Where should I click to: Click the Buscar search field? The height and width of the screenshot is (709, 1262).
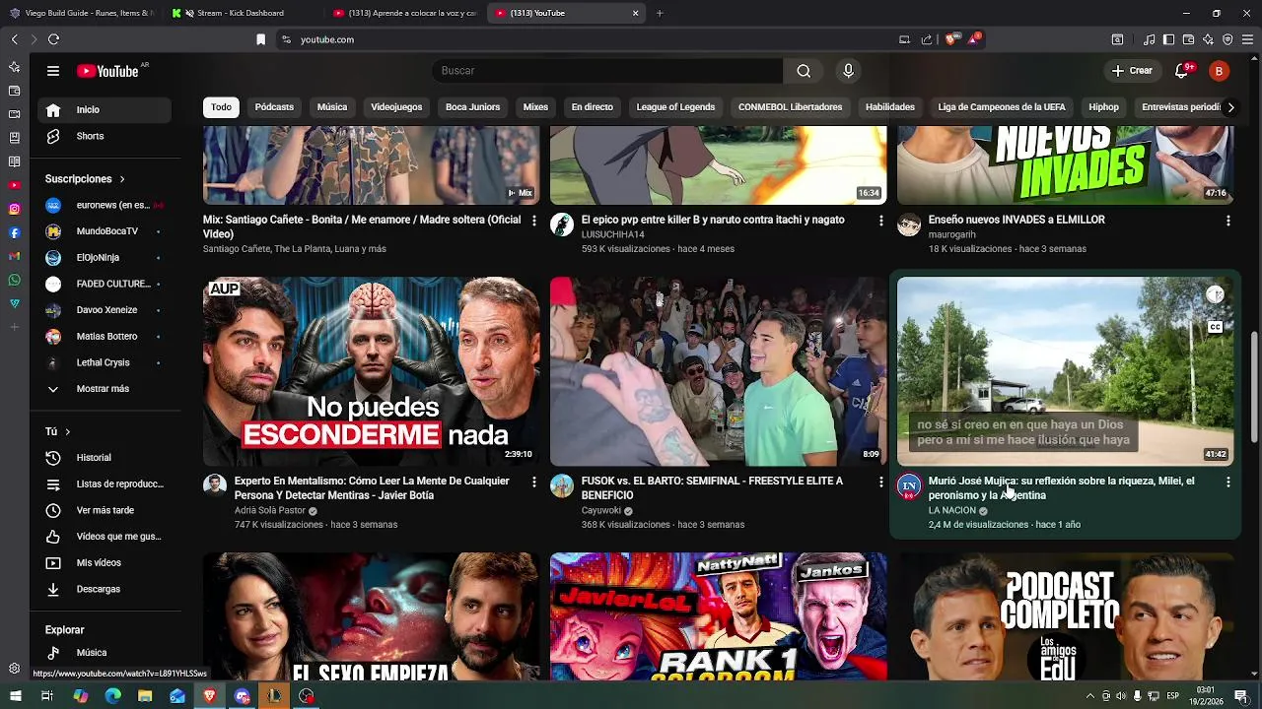[607, 71]
